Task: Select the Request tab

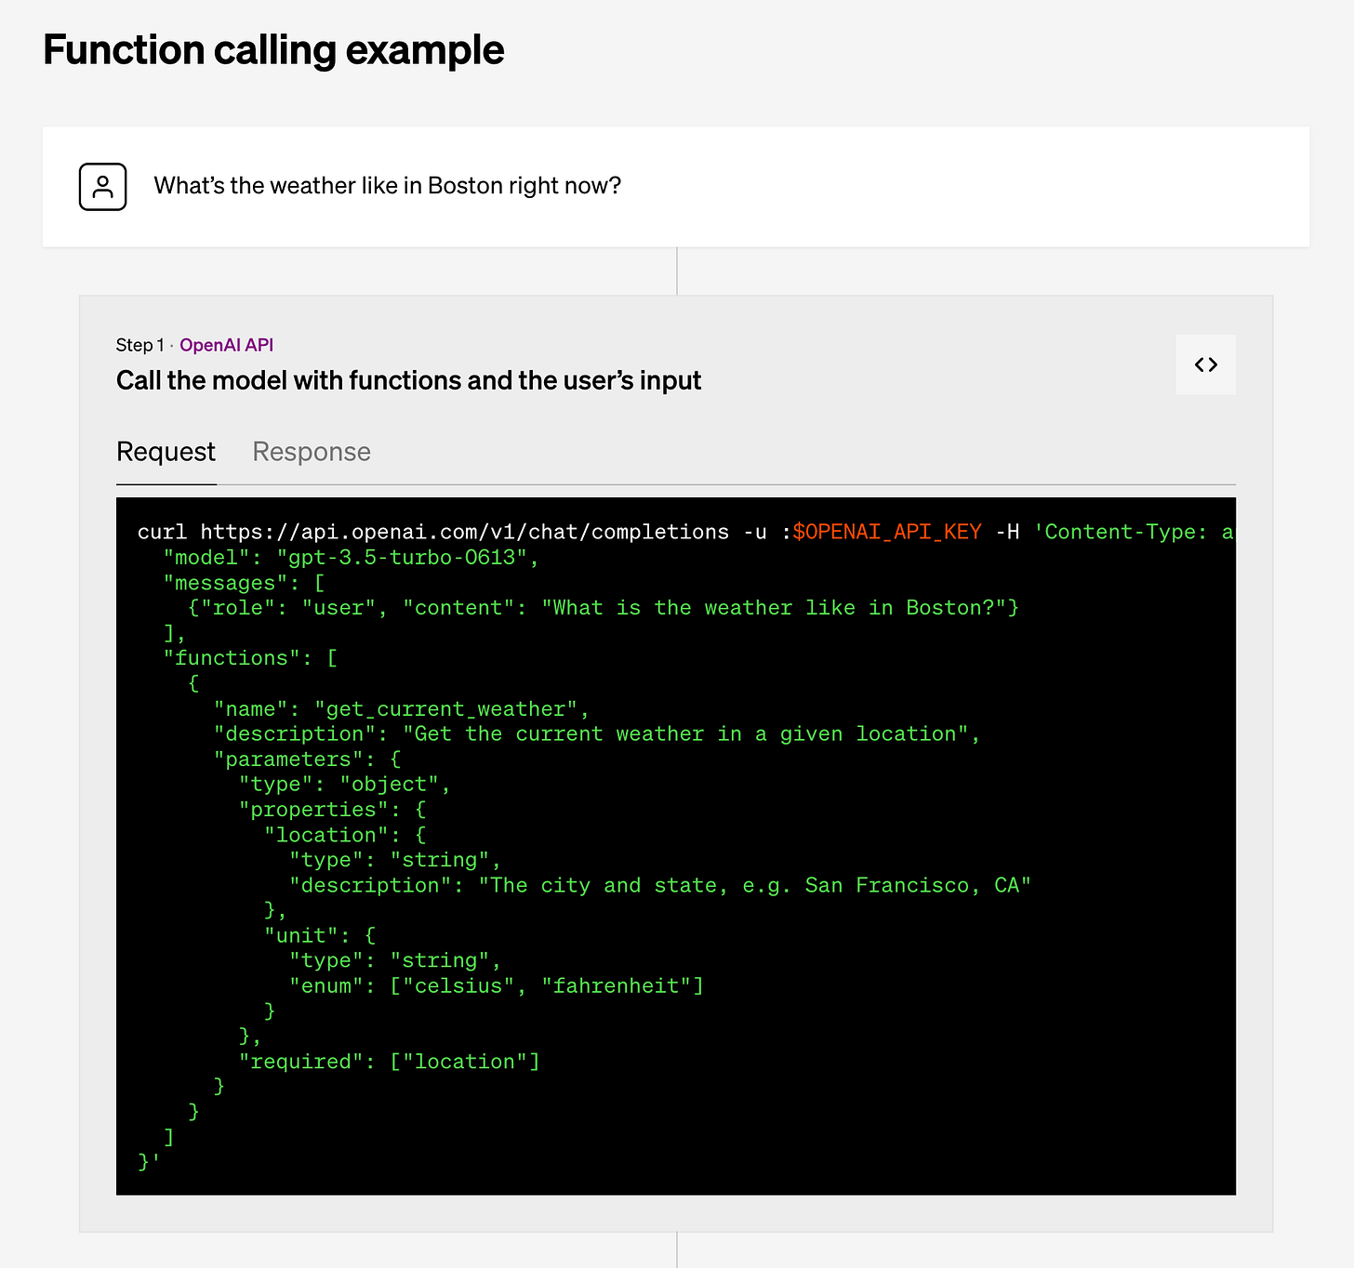Action: tap(166, 452)
